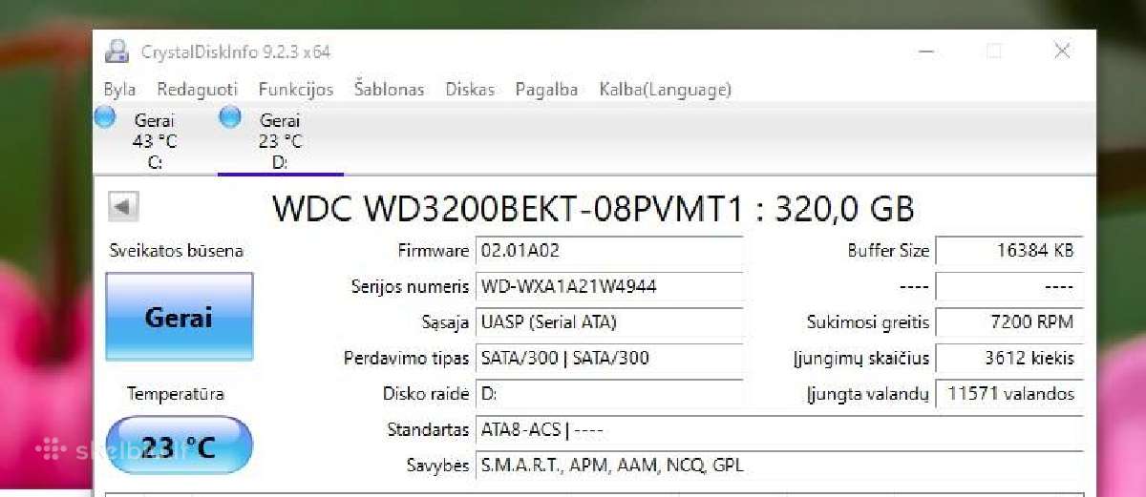Screen dimensions: 1146x497
Task: Click the Serijos numeris label
Action: pos(411,286)
